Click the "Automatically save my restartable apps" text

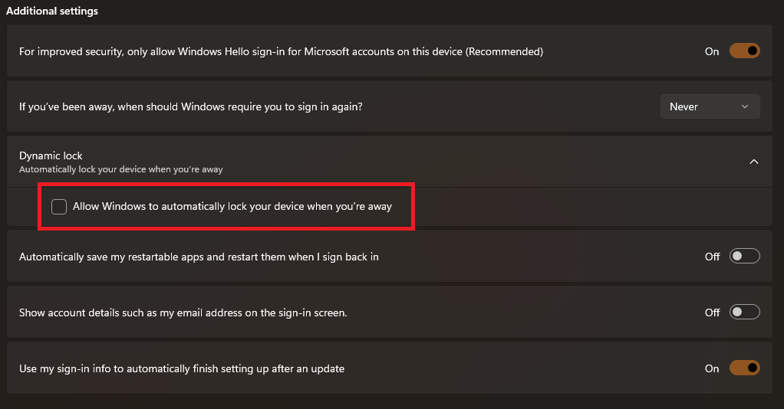coord(199,257)
